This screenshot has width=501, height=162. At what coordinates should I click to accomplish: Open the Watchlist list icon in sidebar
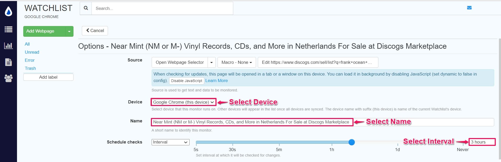[x=8, y=30]
